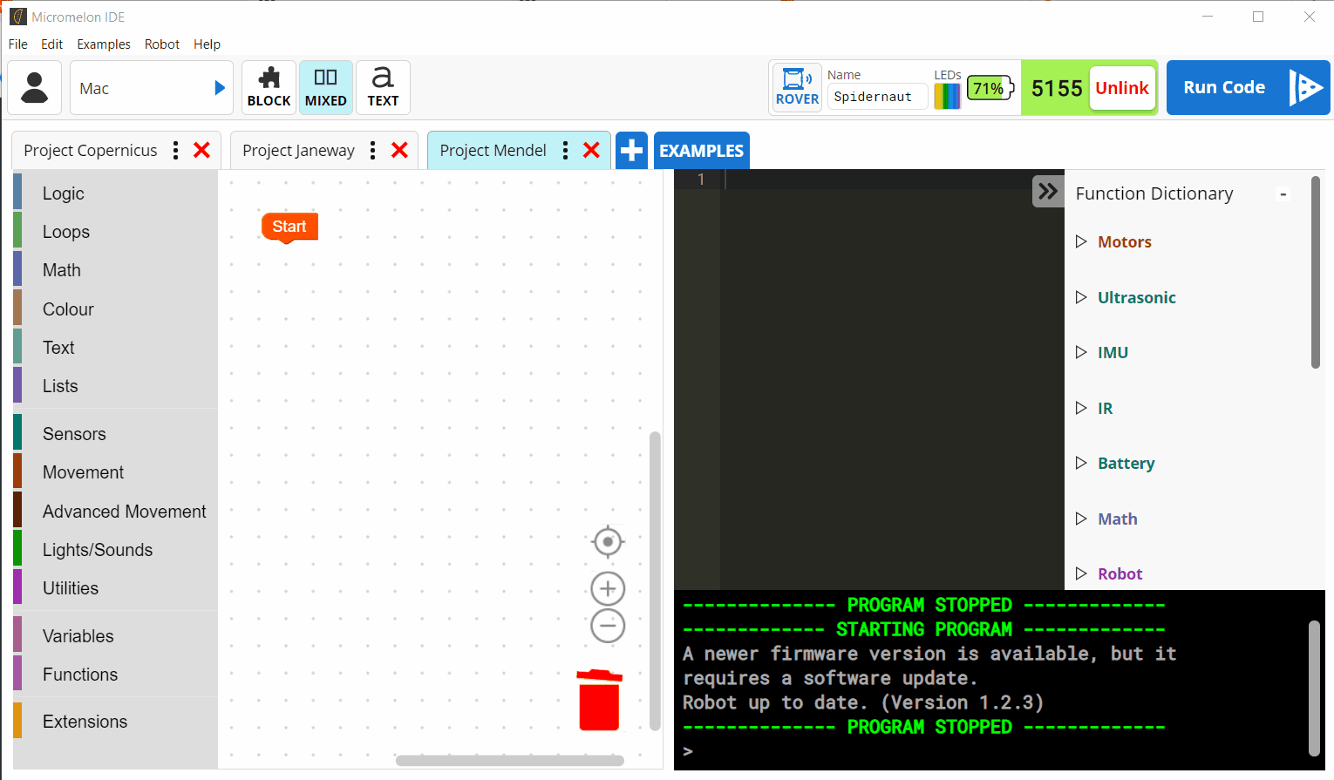Unlink the connected robot
The image size is (1334, 780).
tap(1121, 88)
